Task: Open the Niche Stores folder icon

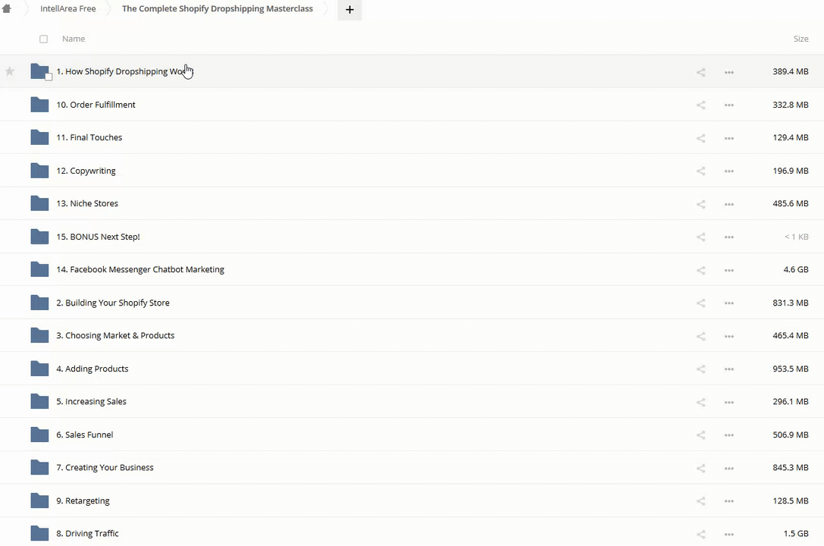Action: point(39,203)
